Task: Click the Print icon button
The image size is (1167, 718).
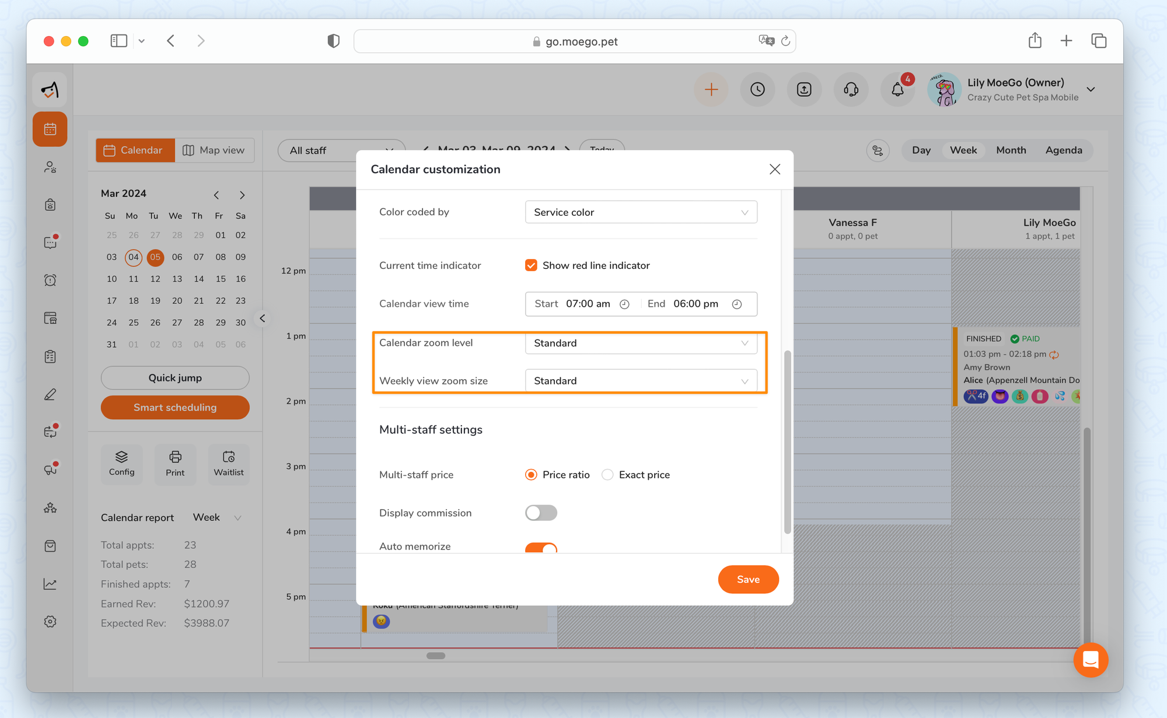Action: (175, 464)
